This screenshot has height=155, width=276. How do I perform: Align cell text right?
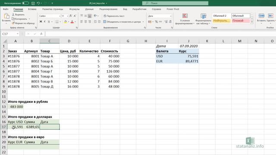[x=90, y=22]
